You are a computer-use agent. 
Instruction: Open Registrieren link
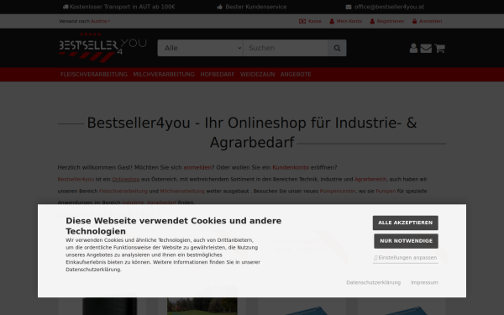(387, 21)
